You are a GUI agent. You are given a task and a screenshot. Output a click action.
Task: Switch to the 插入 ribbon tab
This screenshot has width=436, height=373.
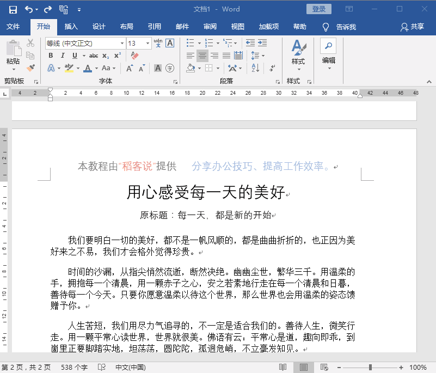[x=72, y=26]
